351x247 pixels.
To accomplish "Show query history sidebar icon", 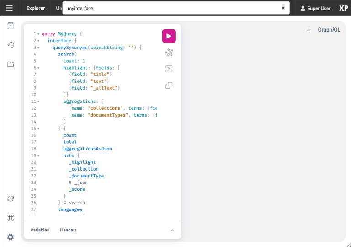I will point(11,45).
